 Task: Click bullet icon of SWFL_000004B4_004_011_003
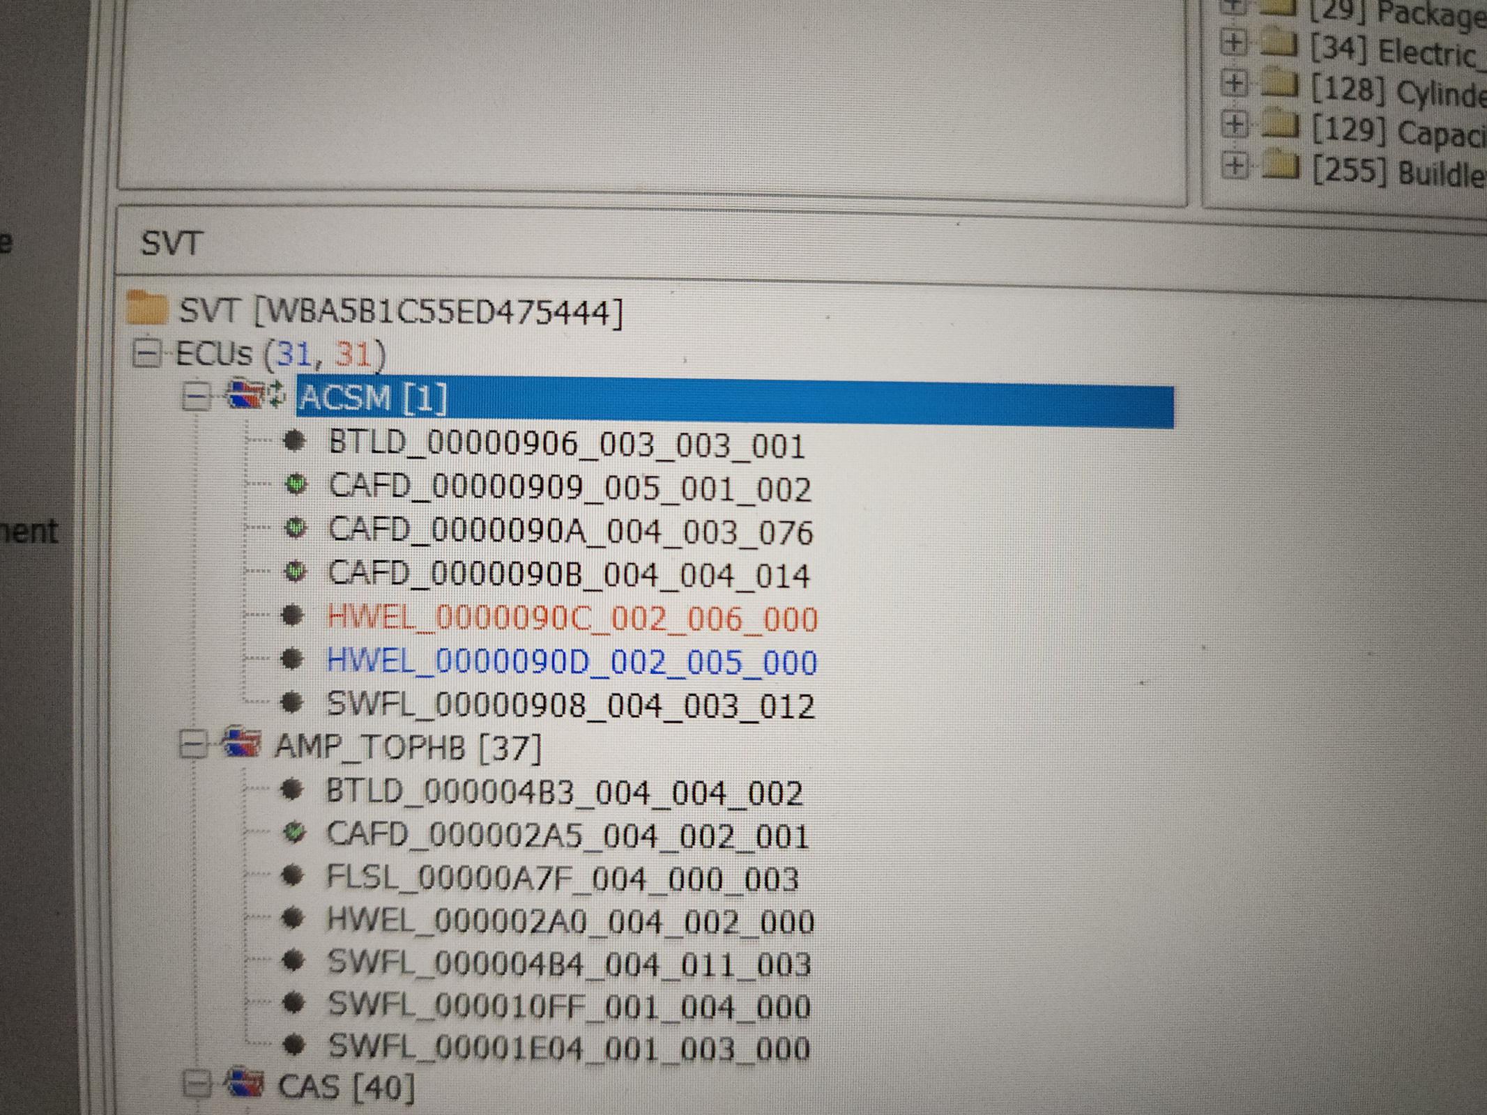coord(293,962)
